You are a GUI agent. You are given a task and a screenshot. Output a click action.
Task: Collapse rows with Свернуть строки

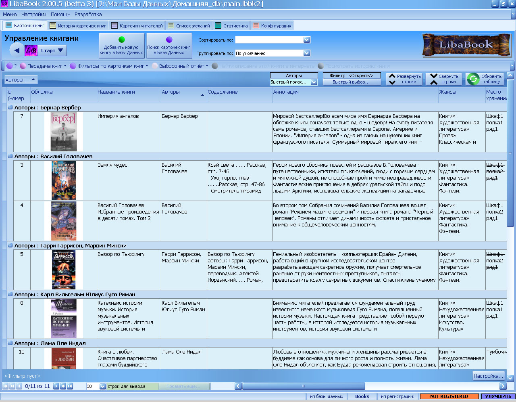444,79
